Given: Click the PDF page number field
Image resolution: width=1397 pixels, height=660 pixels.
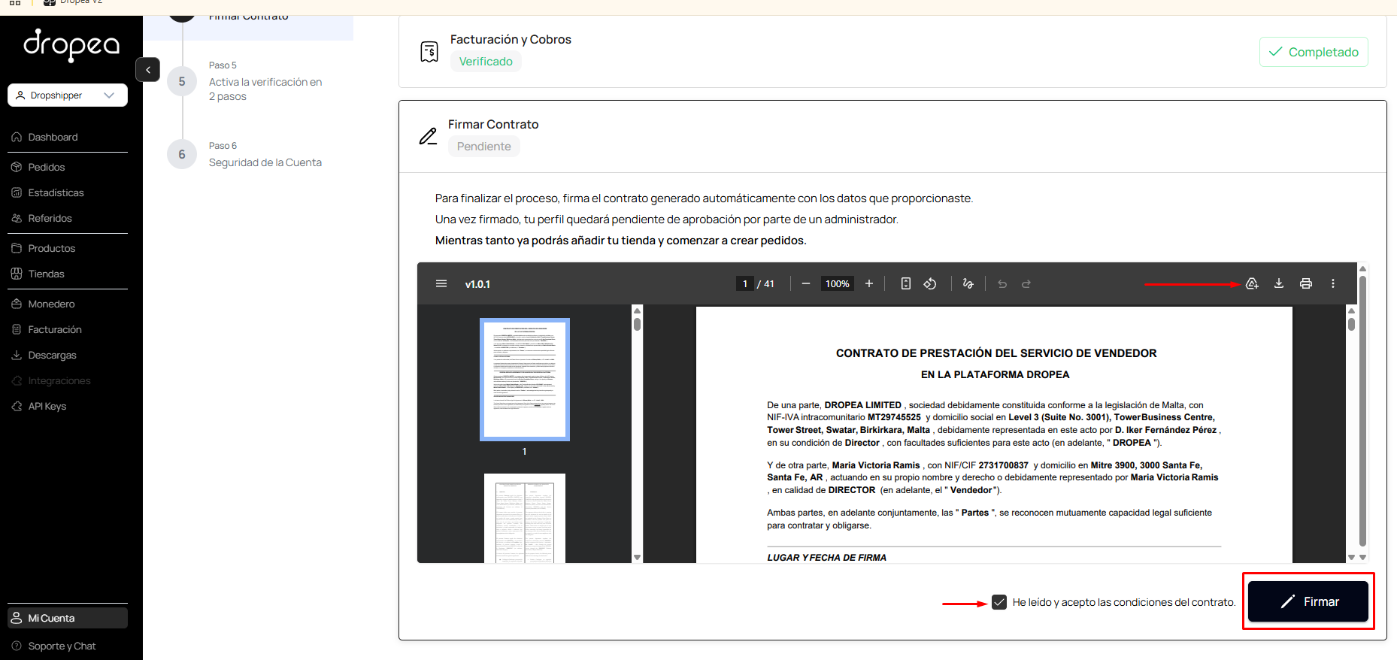Looking at the screenshot, I should point(744,283).
